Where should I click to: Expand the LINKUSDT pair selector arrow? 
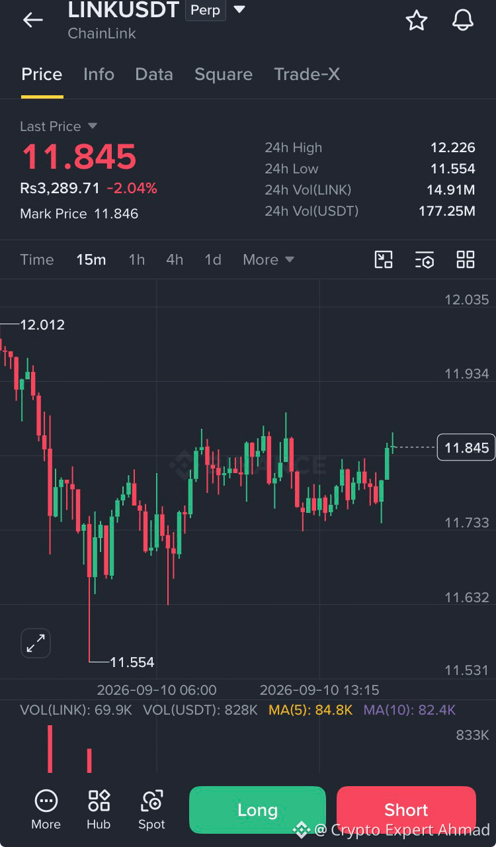[239, 10]
